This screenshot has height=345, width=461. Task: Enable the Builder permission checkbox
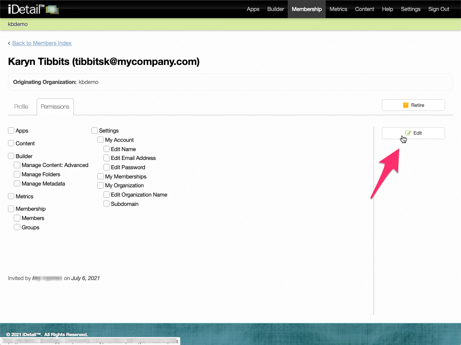pyautogui.click(x=11, y=156)
